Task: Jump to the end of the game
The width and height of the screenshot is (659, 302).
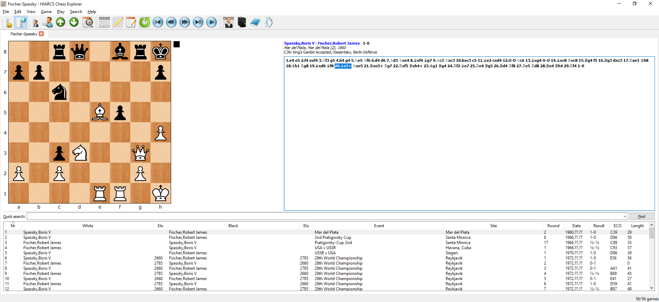Action: pos(198,23)
